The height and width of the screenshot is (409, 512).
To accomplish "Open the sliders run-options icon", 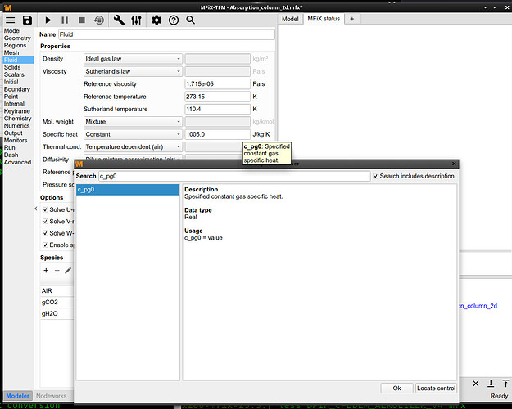I will pyautogui.click(x=136, y=20).
